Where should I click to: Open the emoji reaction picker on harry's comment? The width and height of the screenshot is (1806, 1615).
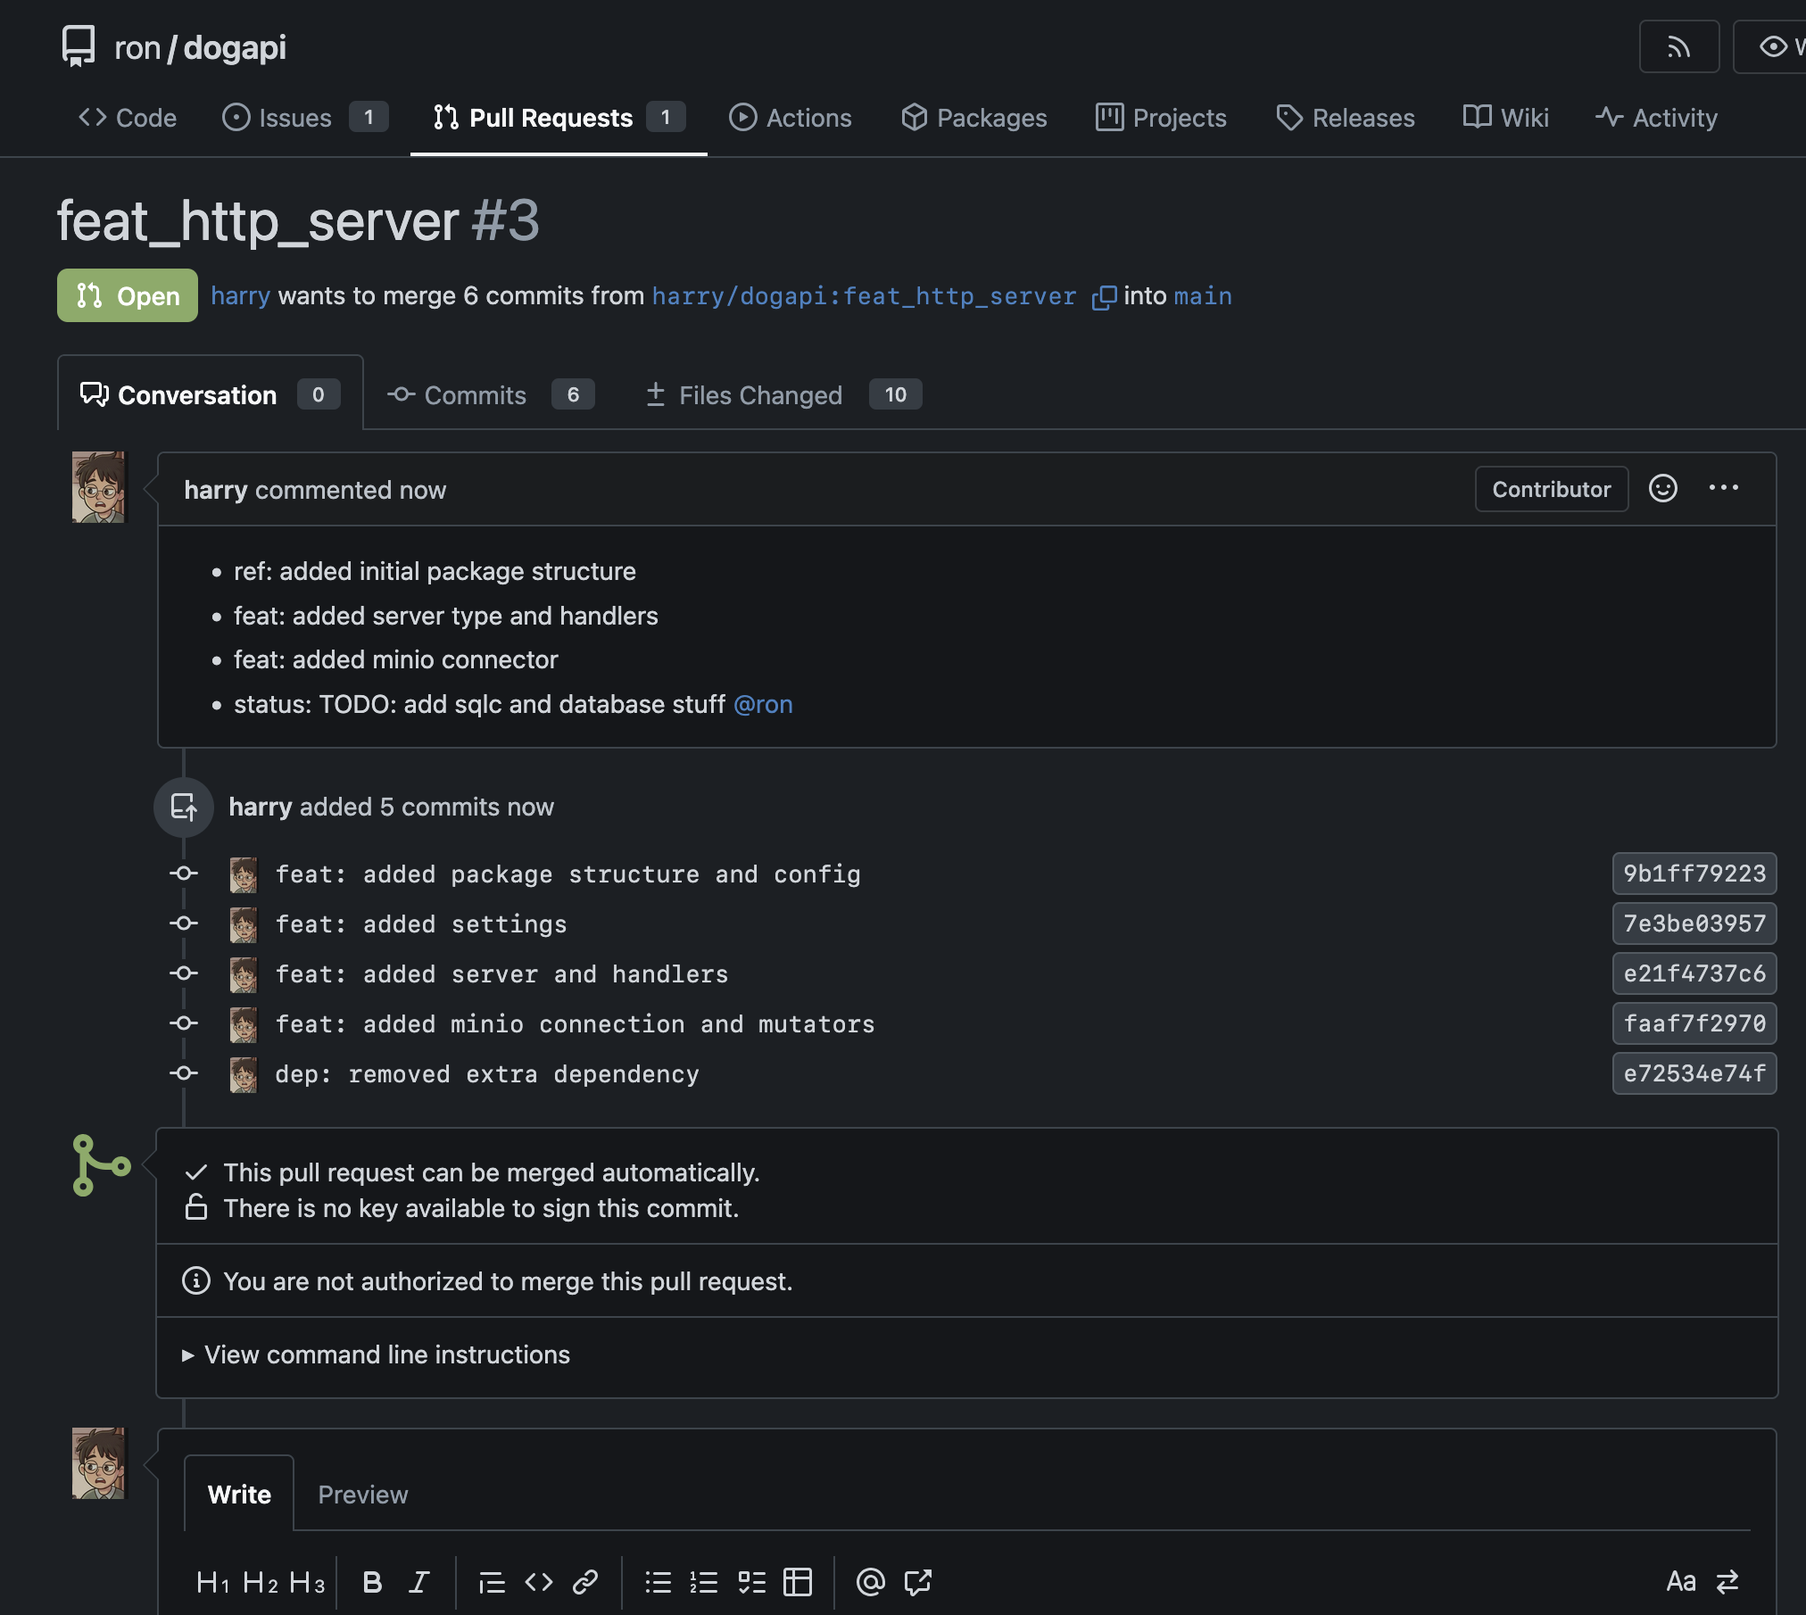coord(1663,488)
